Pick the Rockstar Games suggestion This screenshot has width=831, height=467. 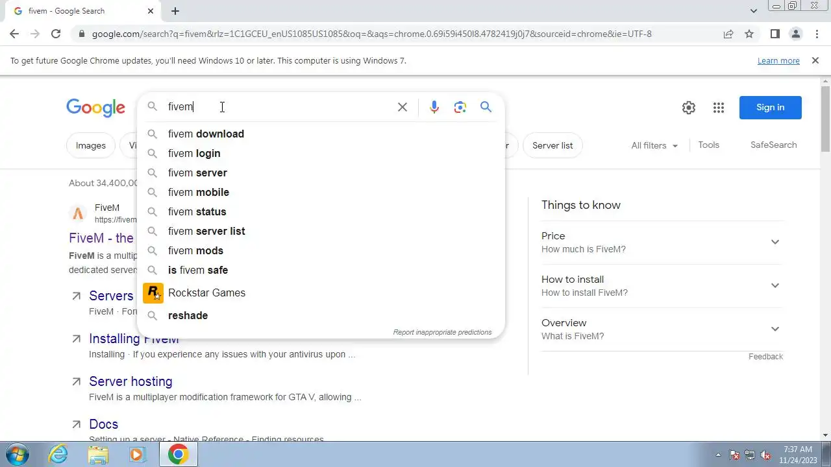pyautogui.click(x=321, y=293)
